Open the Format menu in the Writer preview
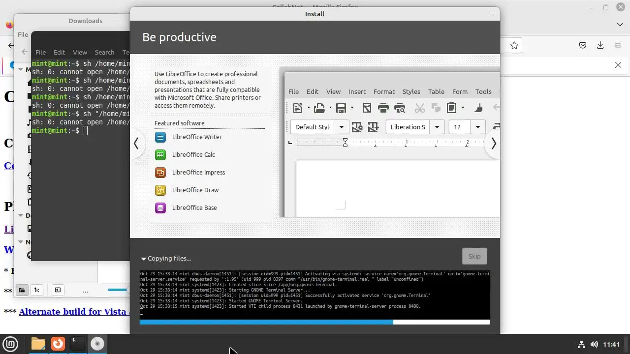The height and width of the screenshot is (354, 630). [384, 91]
